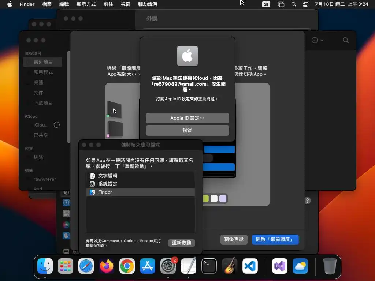Launch Terminal from the Dock
The image size is (375, 281).
(x=209, y=266)
